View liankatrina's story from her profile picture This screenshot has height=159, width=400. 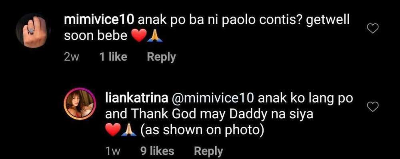pyautogui.click(x=80, y=104)
